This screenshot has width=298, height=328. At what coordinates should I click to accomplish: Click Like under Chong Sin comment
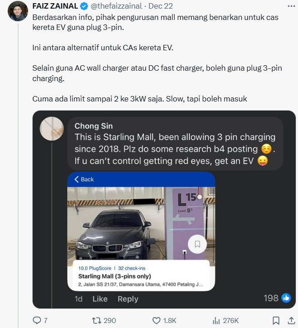click(x=100, y=299)
